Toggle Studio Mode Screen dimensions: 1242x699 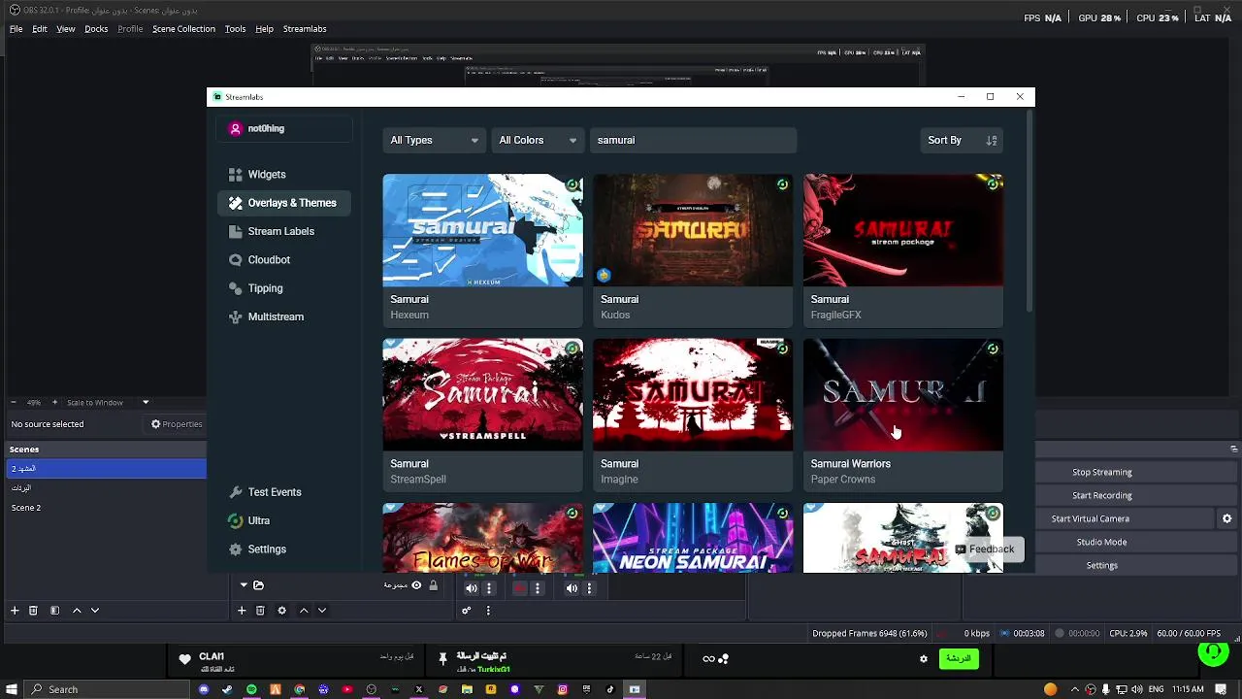(1102, 542)
